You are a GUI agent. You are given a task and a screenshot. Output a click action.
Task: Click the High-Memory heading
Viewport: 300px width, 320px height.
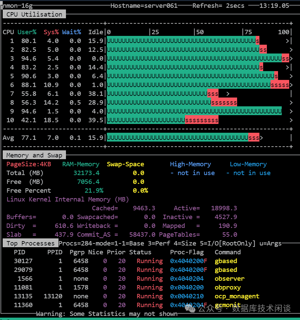190,164
